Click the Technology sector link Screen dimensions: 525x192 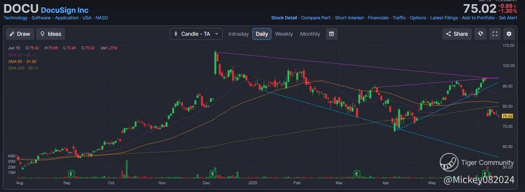pyautogui.click(x=16, y=18)
